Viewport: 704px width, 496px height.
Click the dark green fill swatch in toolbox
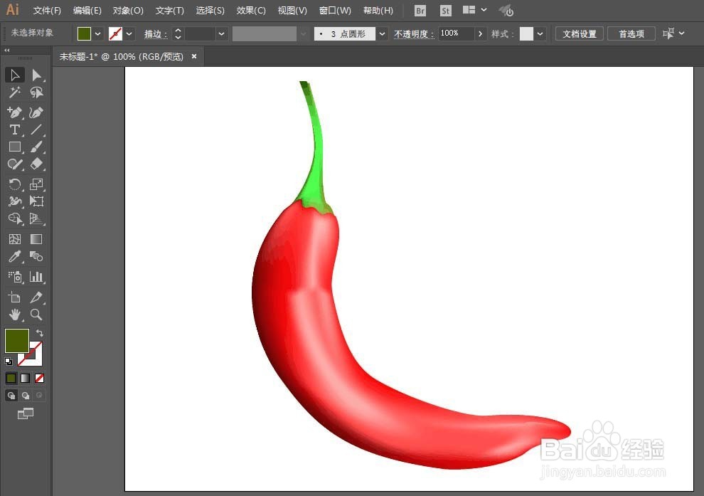pos(16,340)
